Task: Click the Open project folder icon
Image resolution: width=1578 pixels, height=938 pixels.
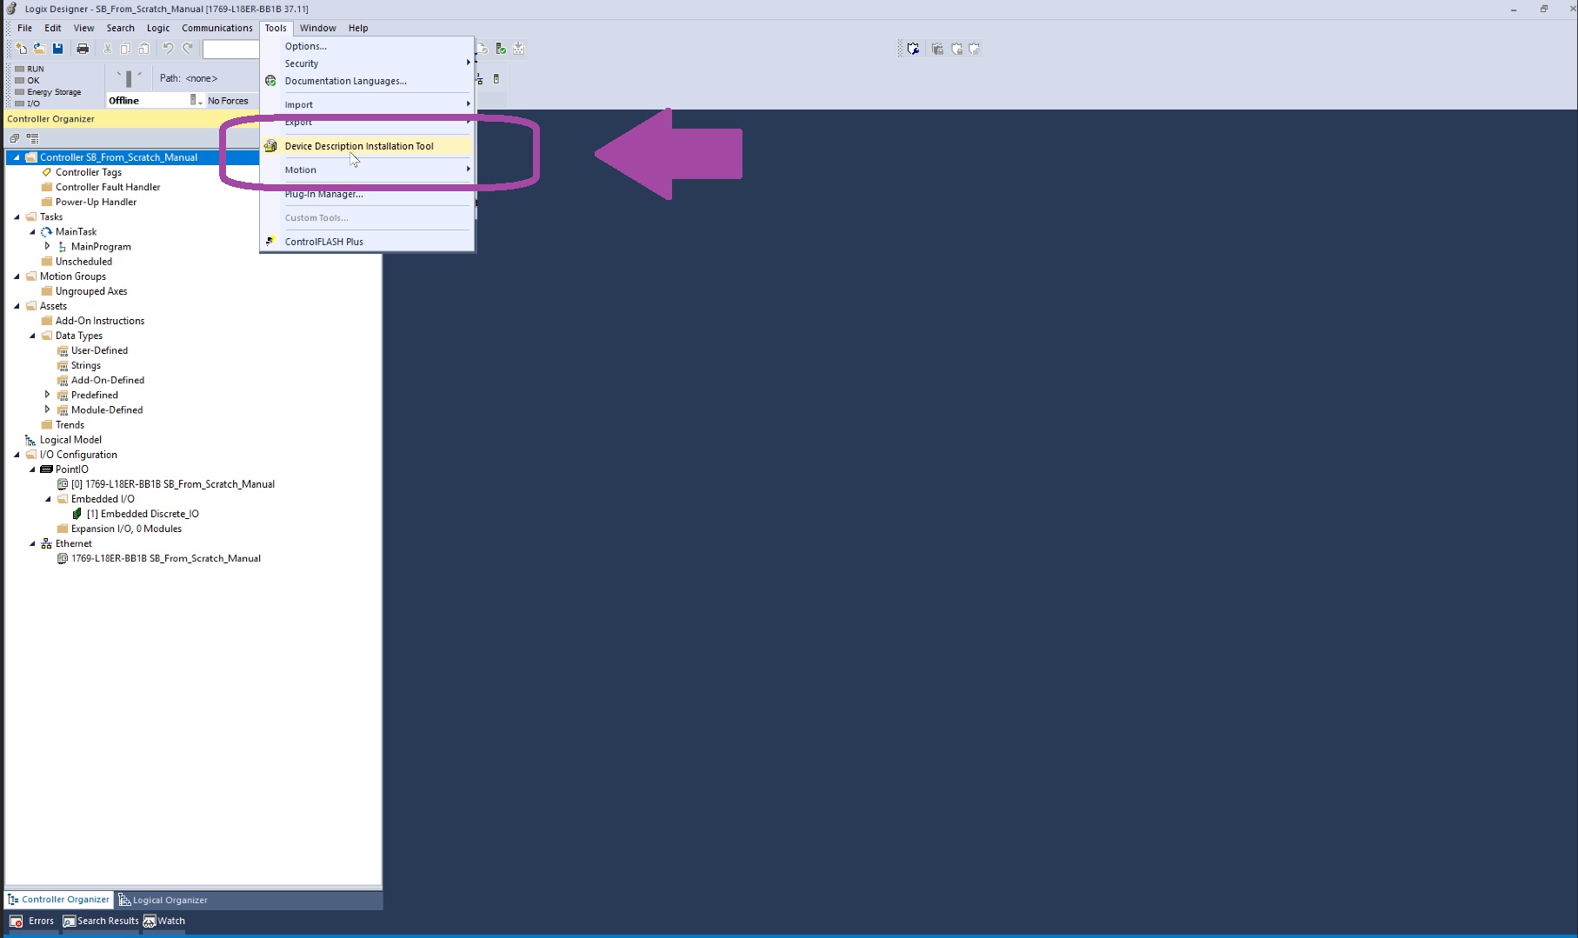Action: 39,49
